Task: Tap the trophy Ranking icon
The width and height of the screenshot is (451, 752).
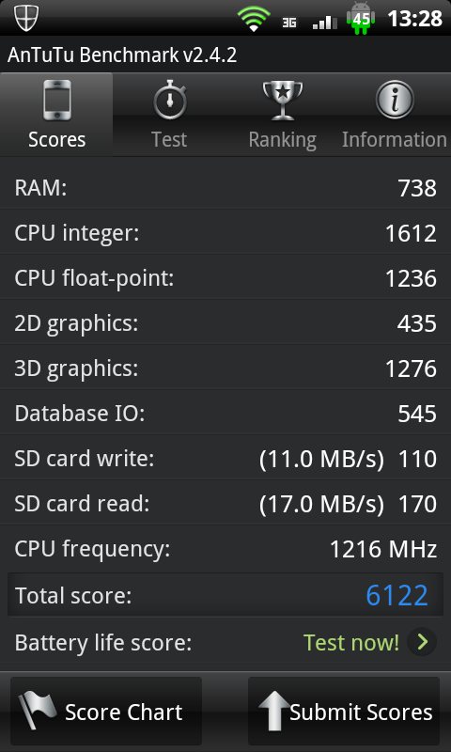Action: point(282,101)
